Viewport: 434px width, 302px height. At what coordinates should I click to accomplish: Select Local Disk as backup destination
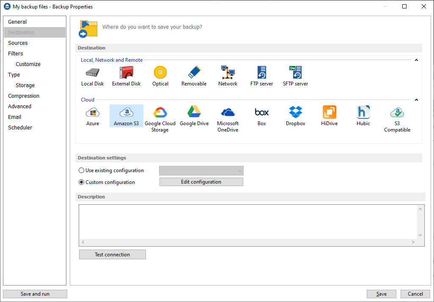pyautogui.click(x=93, y=76)
